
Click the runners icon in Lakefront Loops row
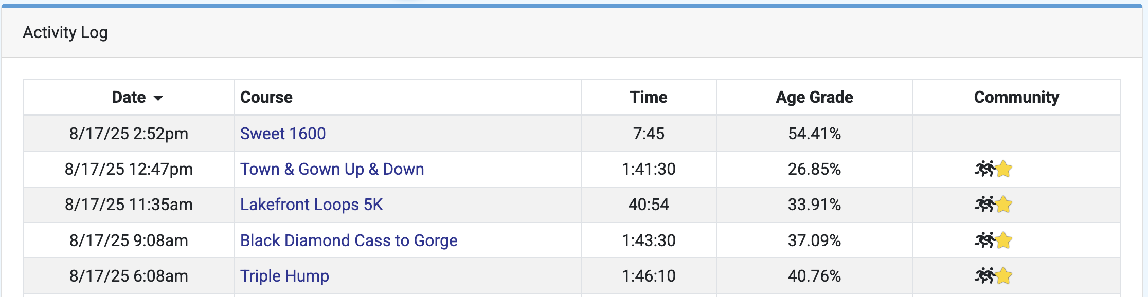point(984,205)
